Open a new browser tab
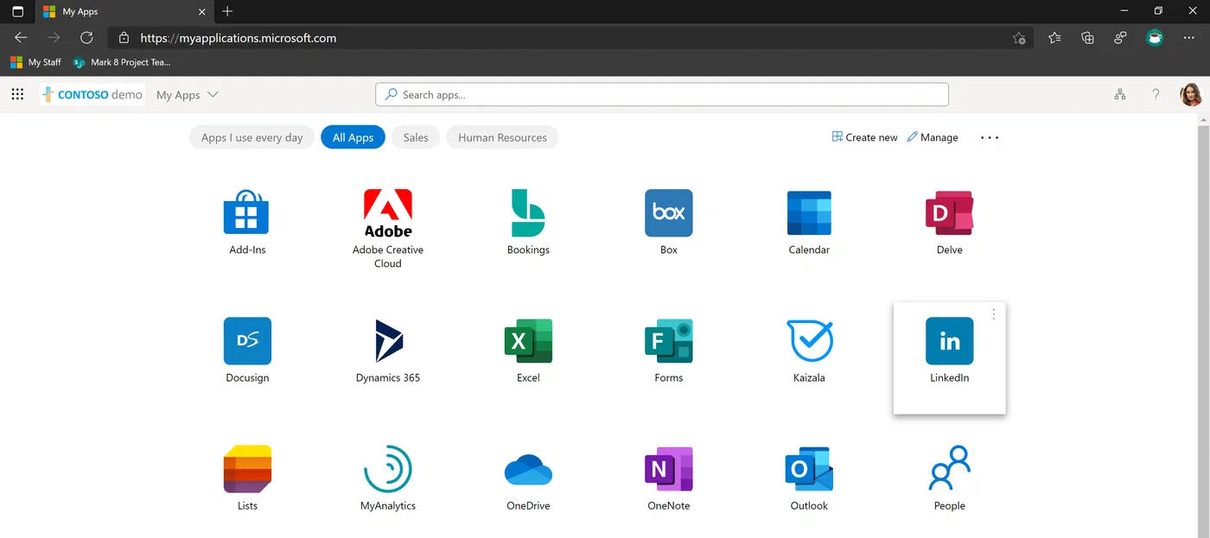 pos(227,11)
